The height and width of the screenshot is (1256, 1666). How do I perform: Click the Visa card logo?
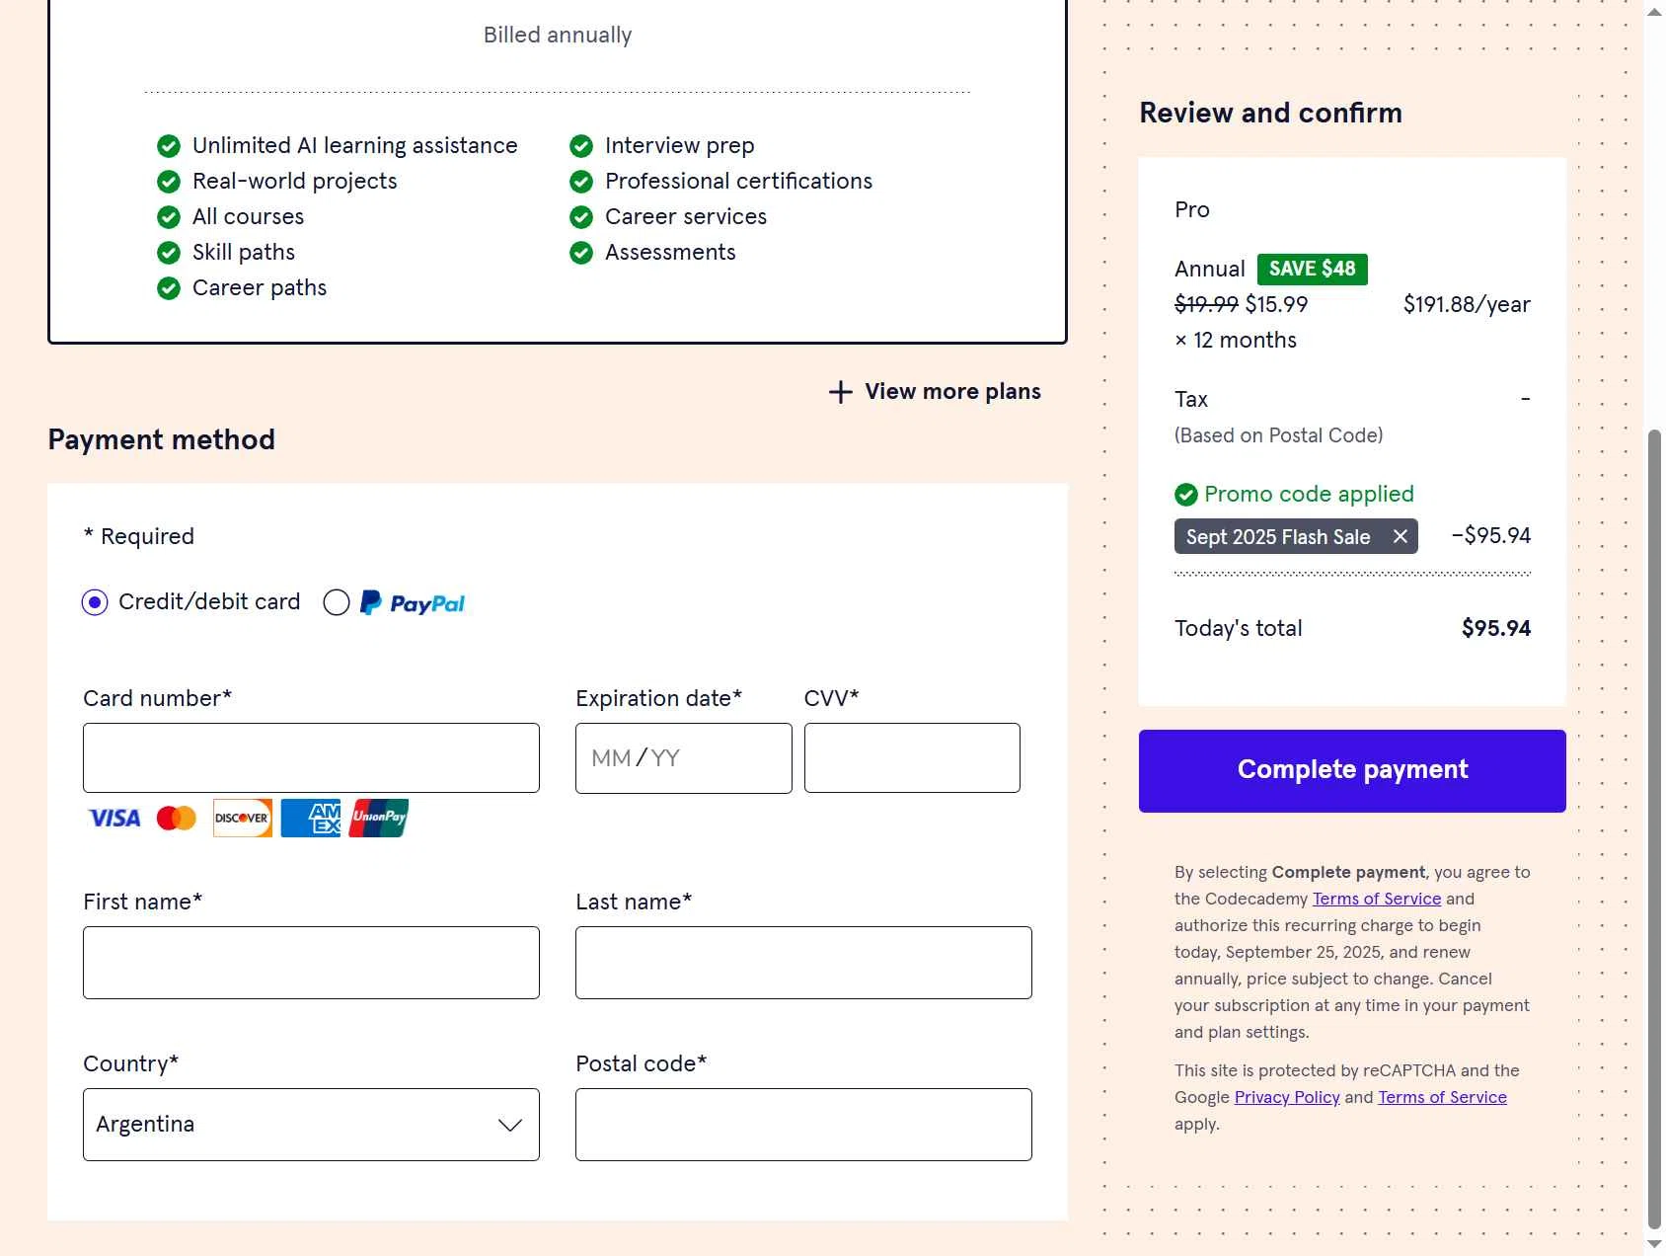point(114,819)
